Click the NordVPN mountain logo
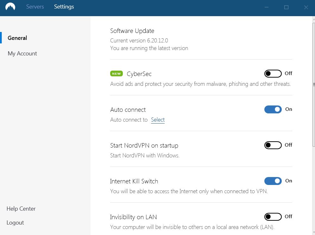 (x=10, y=7)
